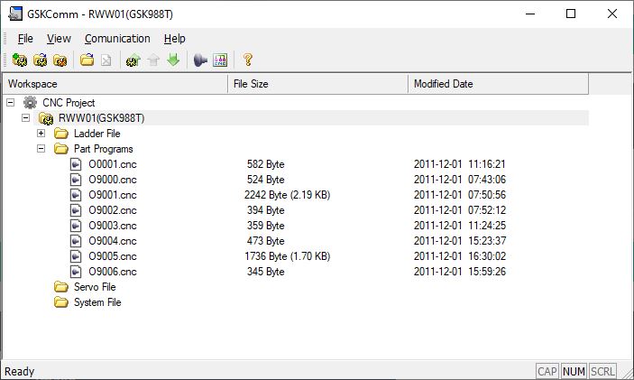This screenshot has height=380, width=634.
Task: Select the Servo File tree label
Action: tap(95, 287)
